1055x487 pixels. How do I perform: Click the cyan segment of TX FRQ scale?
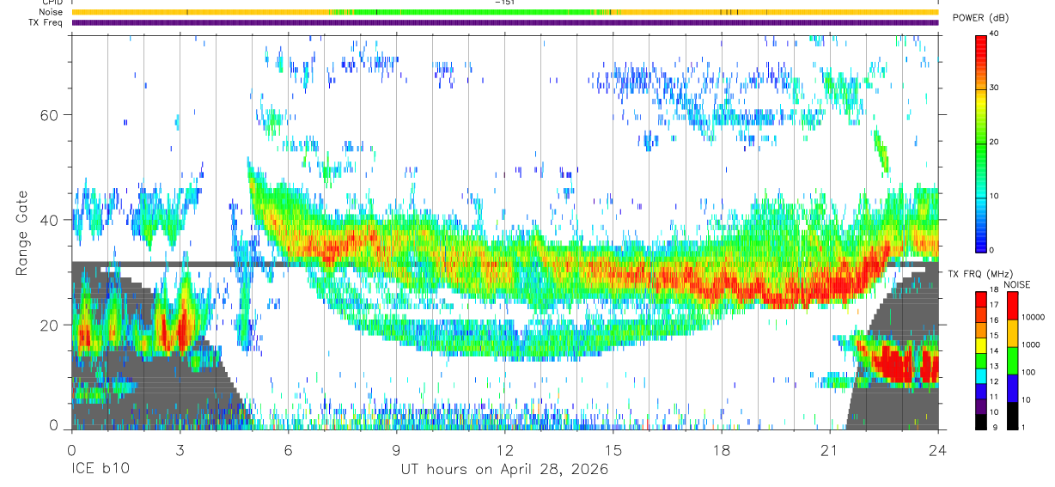(x=981, y=376)
